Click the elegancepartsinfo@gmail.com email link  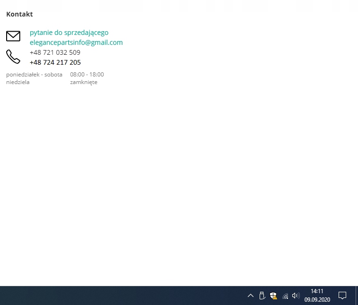click(x=76, y=42)
